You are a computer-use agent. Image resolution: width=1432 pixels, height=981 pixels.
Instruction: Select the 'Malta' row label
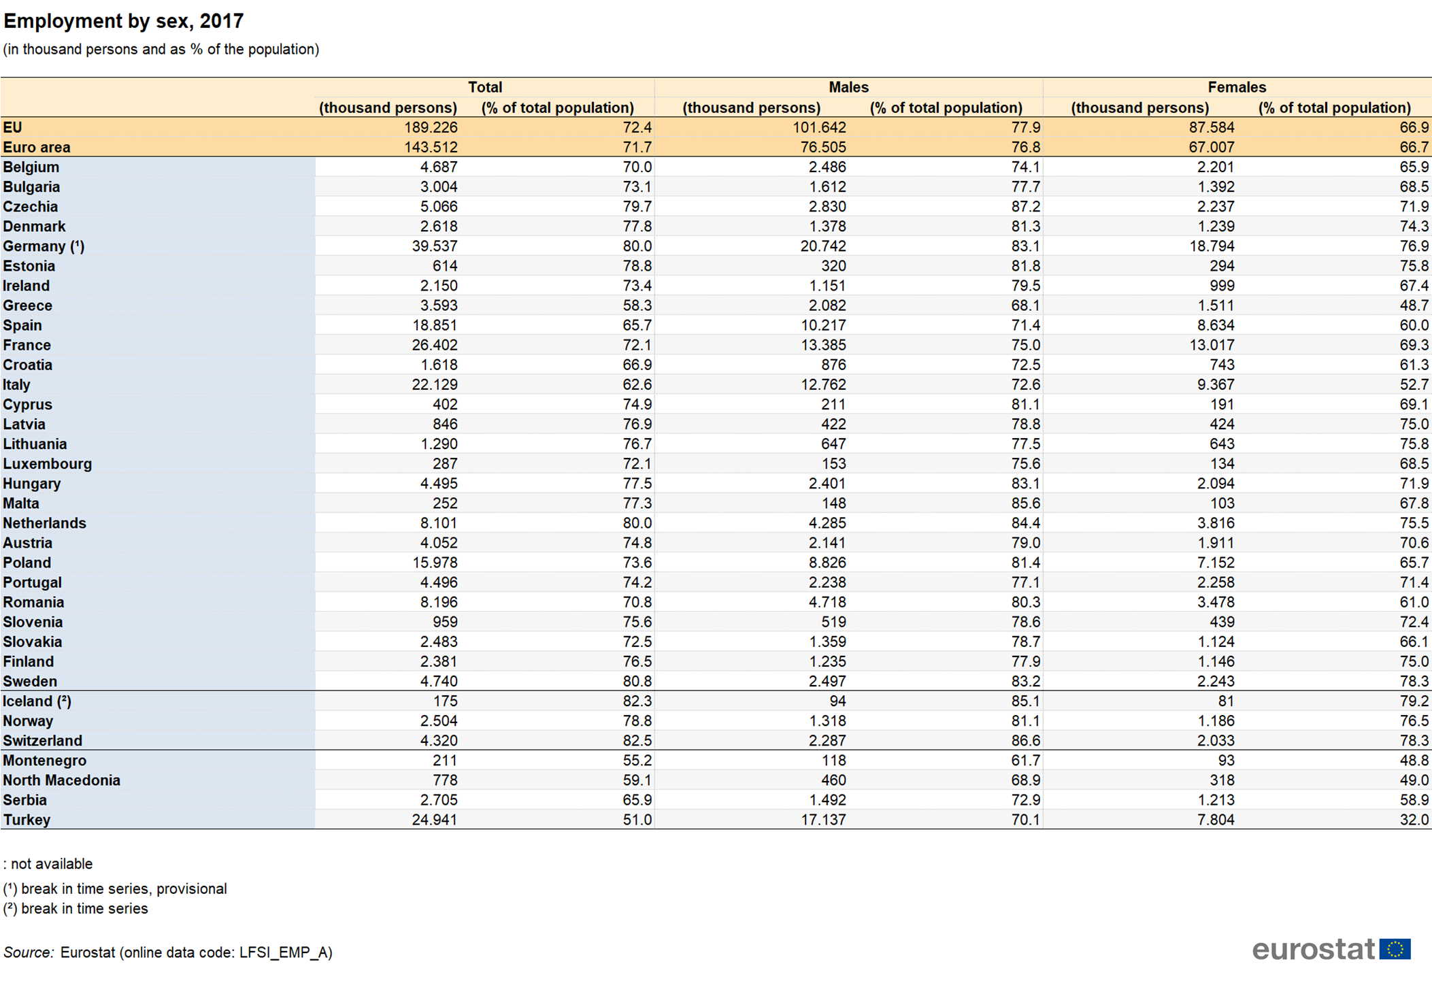tap(21, 503)
